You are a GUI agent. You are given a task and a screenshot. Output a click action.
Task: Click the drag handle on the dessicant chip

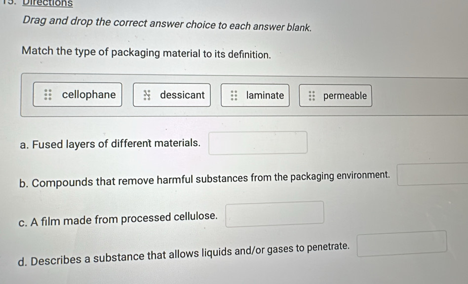click(147, 95)
